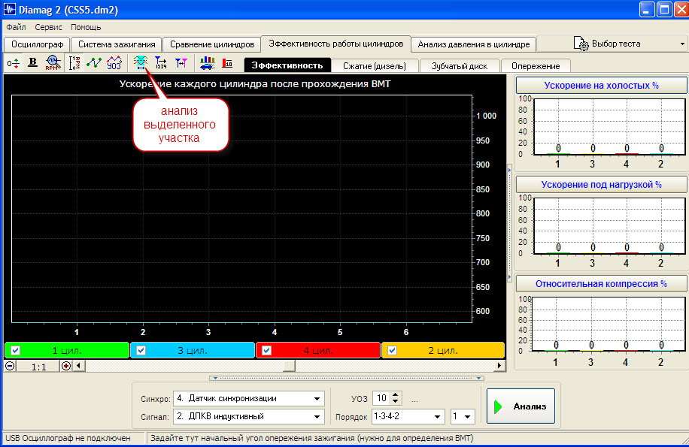Switch to the Сравнение цилиндров tab
Image resolution: width=689 pixels, height=447 pixels.
[x=212, y=44]
